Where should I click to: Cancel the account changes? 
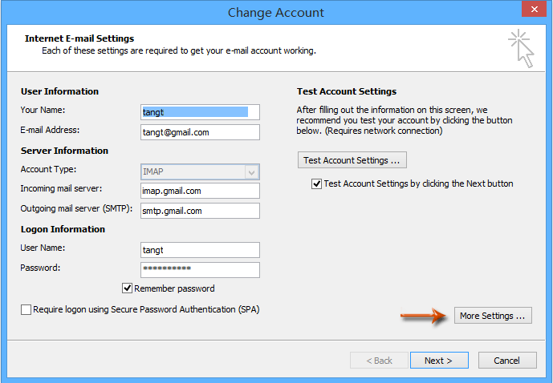coord(507,361)
